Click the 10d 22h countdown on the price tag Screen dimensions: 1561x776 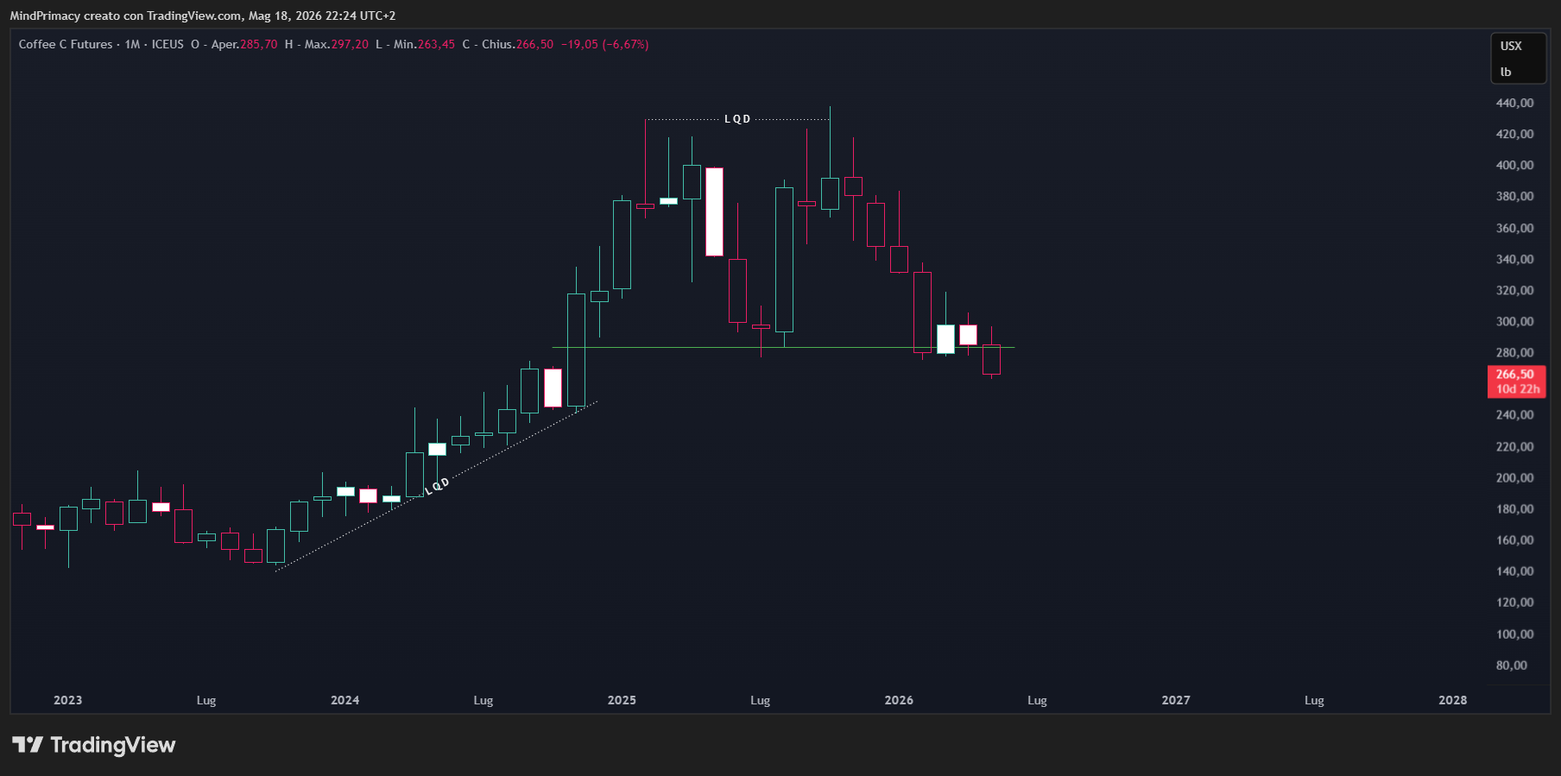point(1517,389)
